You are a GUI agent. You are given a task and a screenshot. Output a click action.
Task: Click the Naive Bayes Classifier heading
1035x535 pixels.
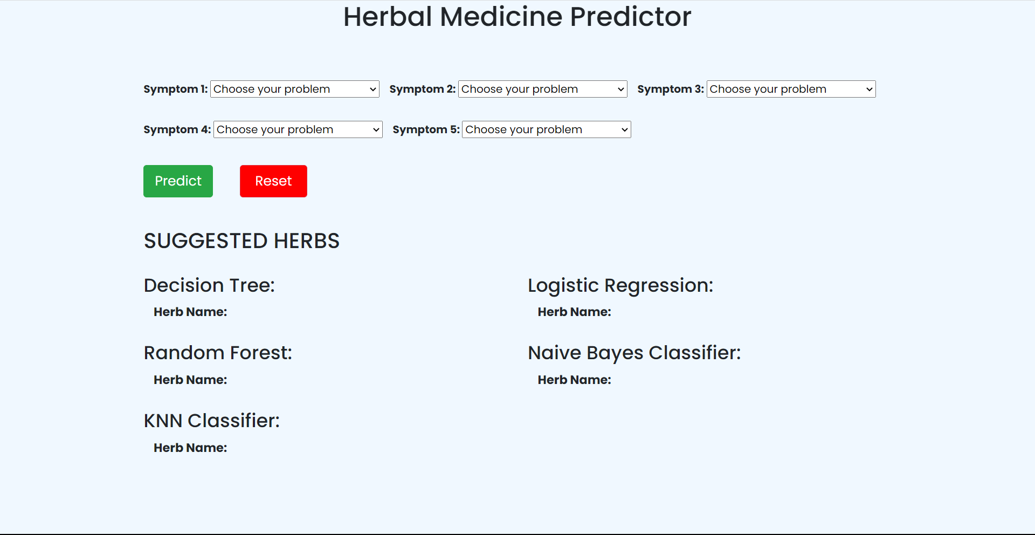[x=634, y=353]
